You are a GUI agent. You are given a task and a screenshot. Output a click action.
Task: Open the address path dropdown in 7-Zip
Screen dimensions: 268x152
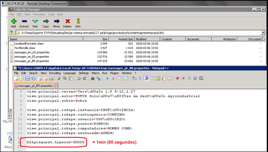pos(263,32)
